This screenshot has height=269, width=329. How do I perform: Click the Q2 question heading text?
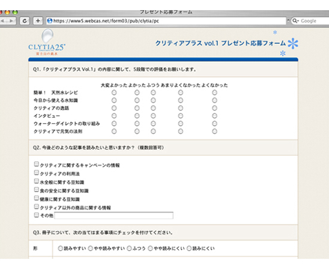click(x=98, y=148)
